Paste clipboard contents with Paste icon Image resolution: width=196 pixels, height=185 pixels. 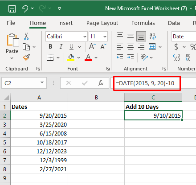12,40
